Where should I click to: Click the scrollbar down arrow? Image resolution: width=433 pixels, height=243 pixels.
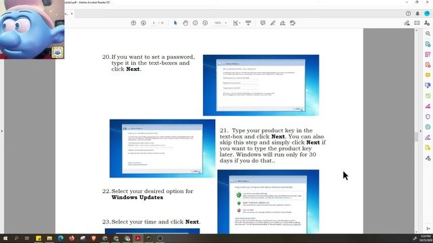417,232
